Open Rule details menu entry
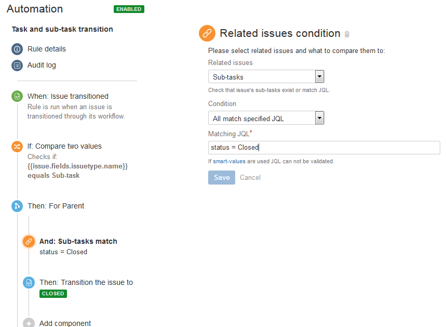 coord(47,49)
